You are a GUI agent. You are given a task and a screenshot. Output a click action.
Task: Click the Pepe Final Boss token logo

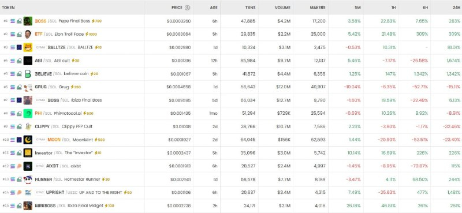pos(28,21)
